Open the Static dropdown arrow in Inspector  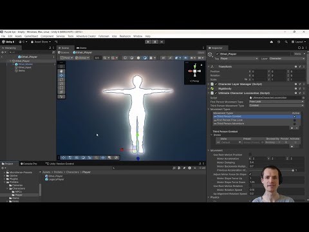pyautogui.click(x=304, y=54)
